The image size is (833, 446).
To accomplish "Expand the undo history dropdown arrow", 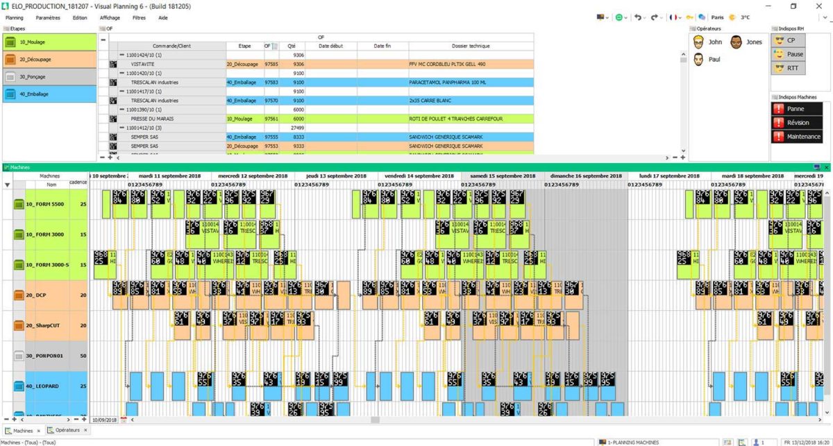I will pos(644,17).
